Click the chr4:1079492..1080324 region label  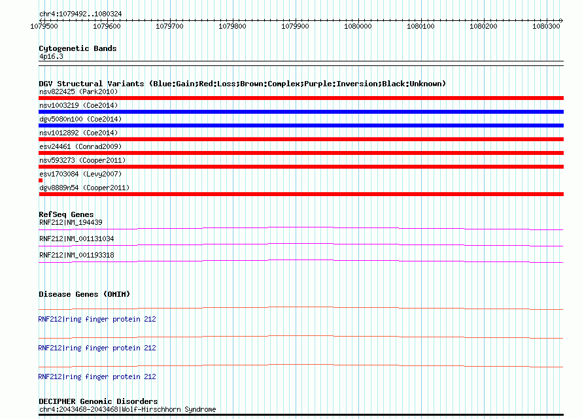pyautogui.click(x=80, y=14)
